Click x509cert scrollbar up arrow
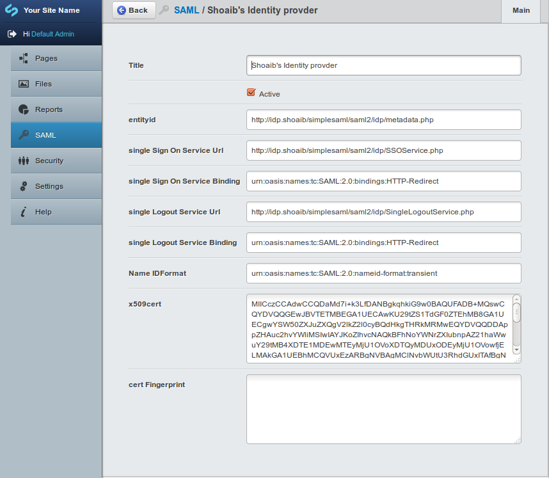 516,299
